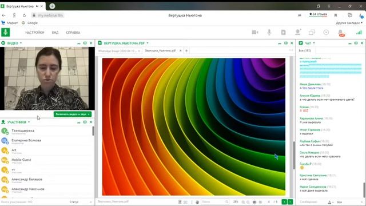Expand the enable video and sound button arrow
The image size is (366, 206).
89,114
